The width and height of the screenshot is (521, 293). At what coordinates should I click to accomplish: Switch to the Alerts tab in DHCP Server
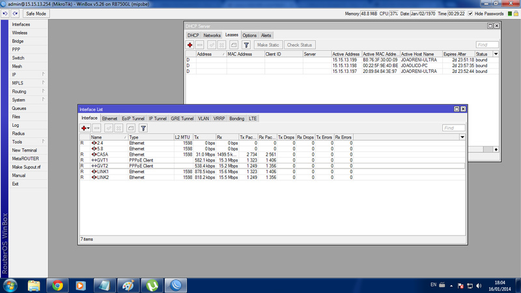coord(266,35)
